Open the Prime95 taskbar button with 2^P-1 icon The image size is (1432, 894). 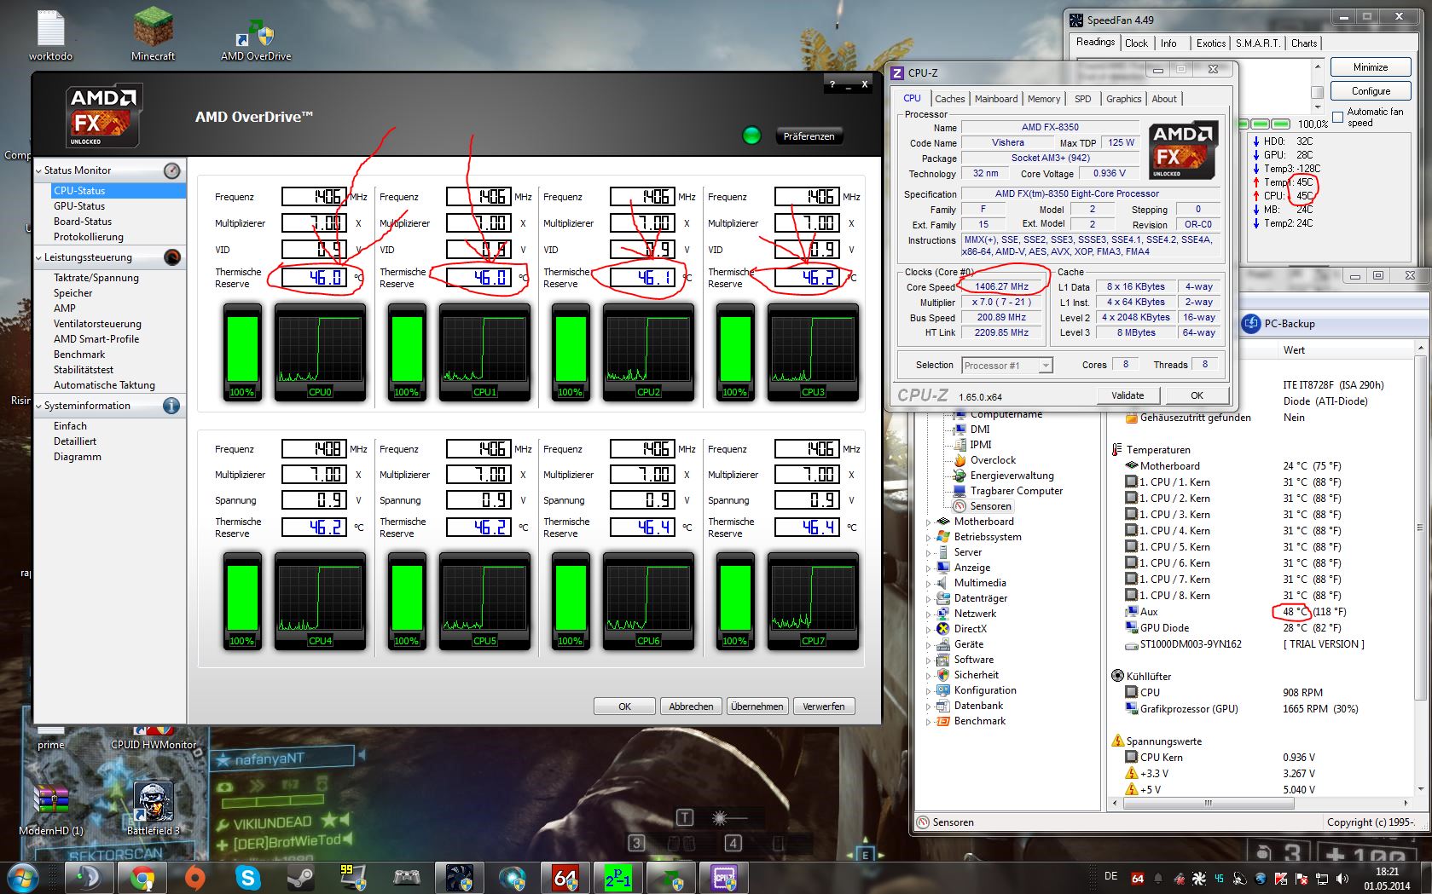pyautogui.click(x=618, y=877)
